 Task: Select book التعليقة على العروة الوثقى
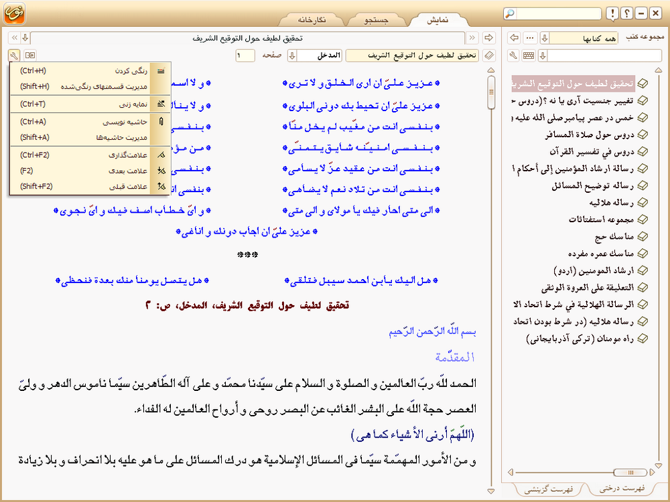[588, 287]
